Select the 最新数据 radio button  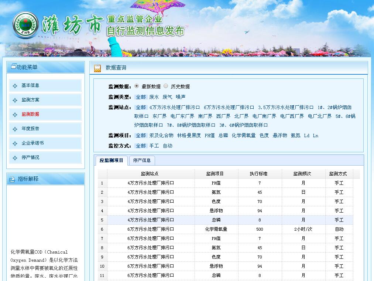coord(137,86)
